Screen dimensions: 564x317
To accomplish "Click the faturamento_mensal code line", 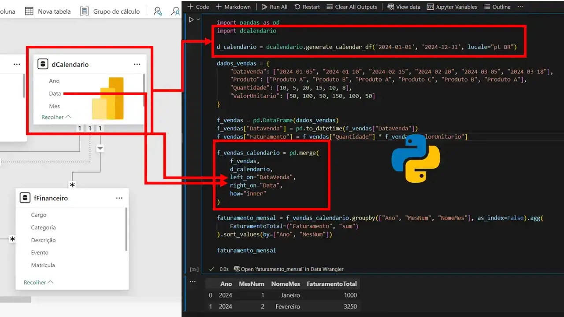I will pos(246,250).
